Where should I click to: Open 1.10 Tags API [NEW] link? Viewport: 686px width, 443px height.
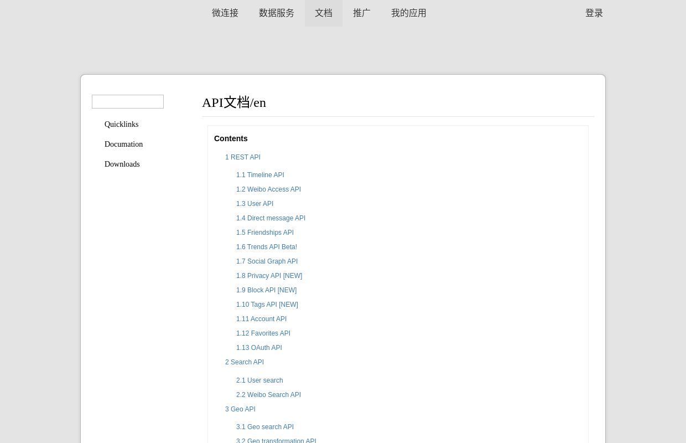point(267,305)
